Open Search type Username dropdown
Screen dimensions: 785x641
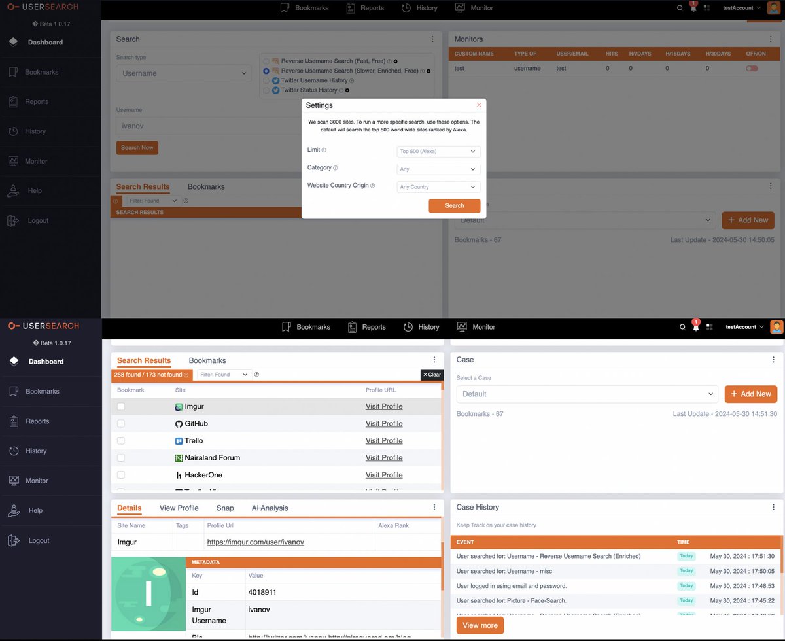(x=184, y=73)
